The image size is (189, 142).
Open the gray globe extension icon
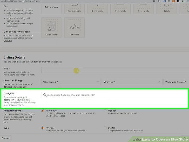pos(169,1)
